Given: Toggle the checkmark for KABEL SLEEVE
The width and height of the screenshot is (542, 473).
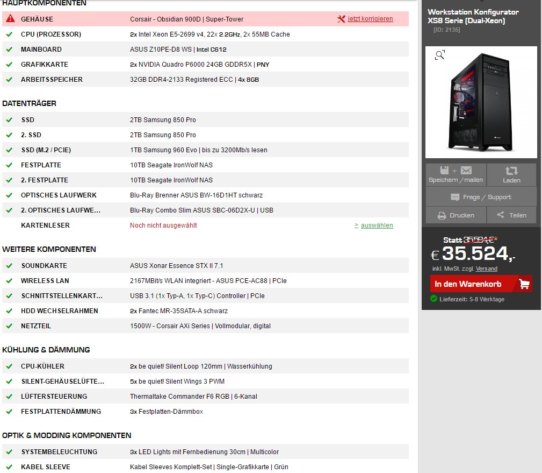Looking at the screenshot, I should [9, 467].
